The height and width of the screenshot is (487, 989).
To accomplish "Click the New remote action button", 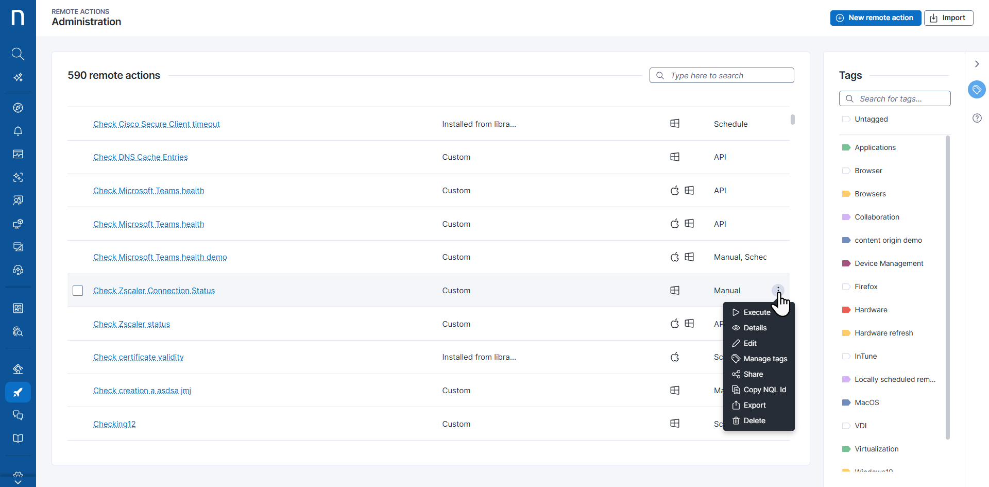I will [875, 18].
